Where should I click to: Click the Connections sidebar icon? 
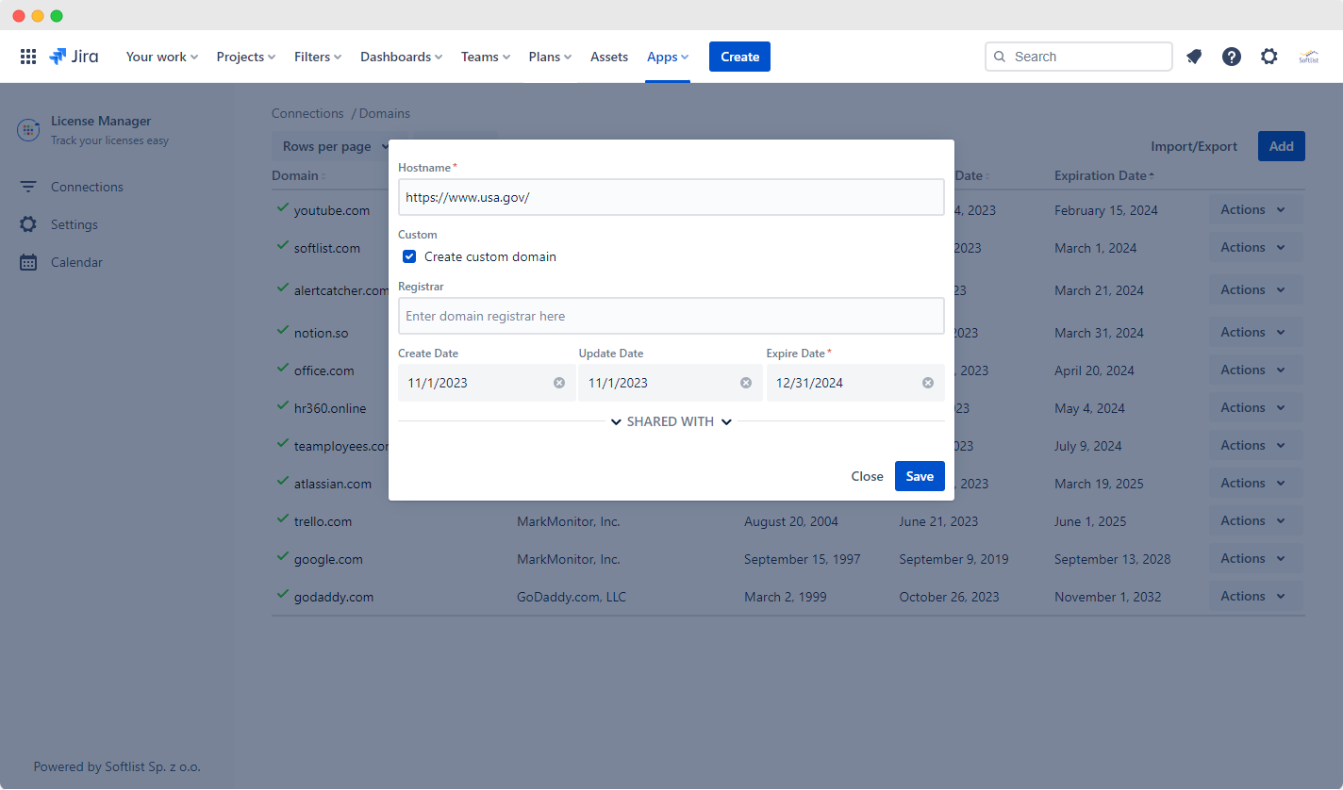coord(28,187)
